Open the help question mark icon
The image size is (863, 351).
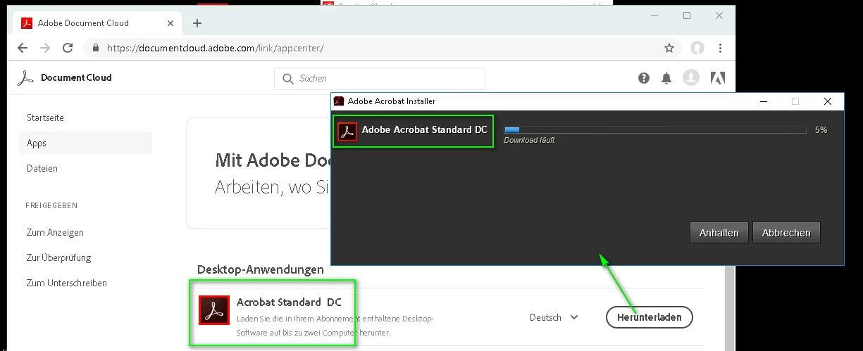tap(644, 78)
